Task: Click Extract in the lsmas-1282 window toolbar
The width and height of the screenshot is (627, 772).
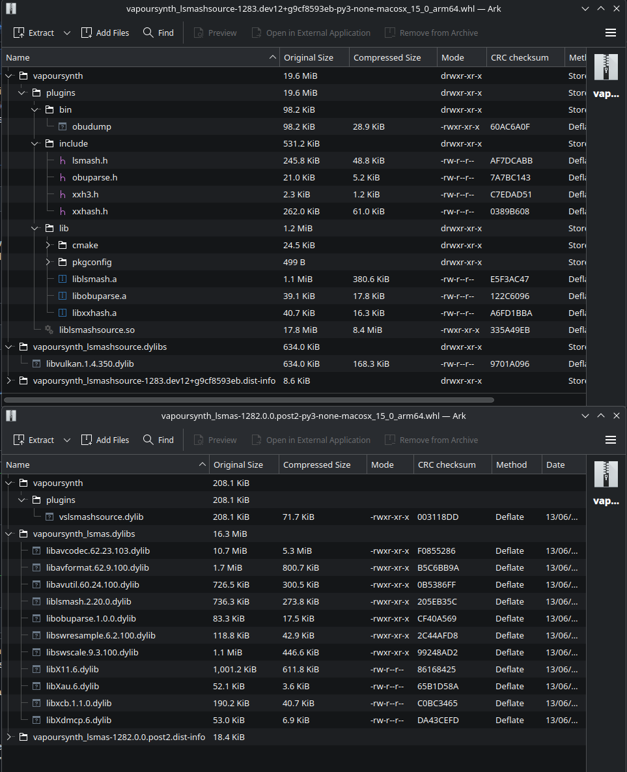Action: [x=34, y=440]
